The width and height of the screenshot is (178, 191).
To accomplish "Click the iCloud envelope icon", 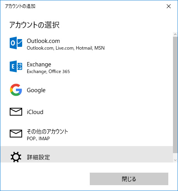I will 16,112.
